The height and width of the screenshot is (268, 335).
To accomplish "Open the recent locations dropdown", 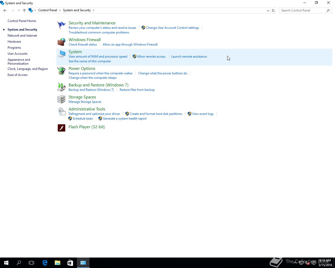I will point(19,10).
